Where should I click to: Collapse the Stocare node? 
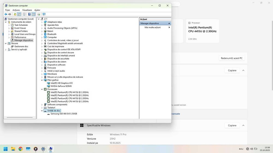[6, 43]
